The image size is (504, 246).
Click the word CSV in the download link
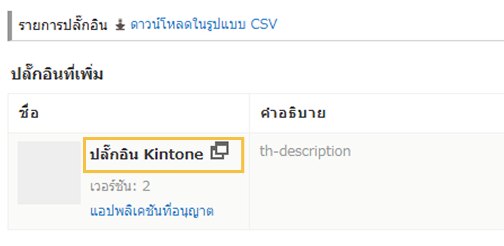click(264, 25)
